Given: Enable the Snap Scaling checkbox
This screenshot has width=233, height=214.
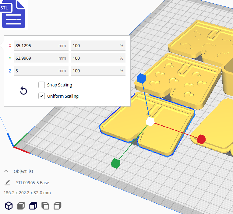Looking at the screenshot, I should click(x=42, y=85).
